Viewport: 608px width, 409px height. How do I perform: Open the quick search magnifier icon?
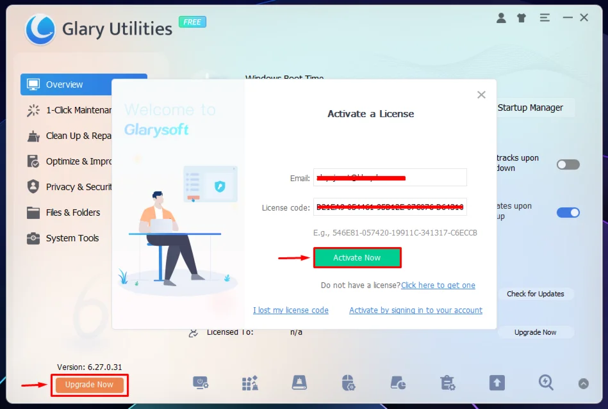pos(546,383)
